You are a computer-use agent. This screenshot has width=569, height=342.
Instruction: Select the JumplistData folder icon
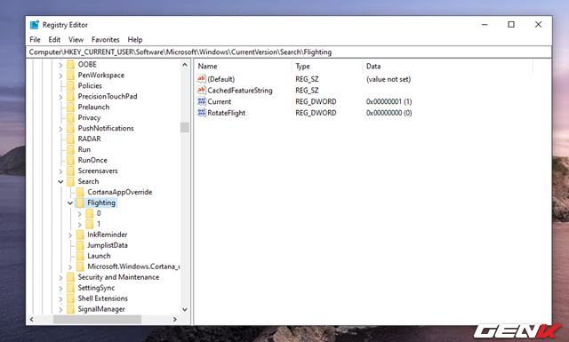(x=80, y=245)
